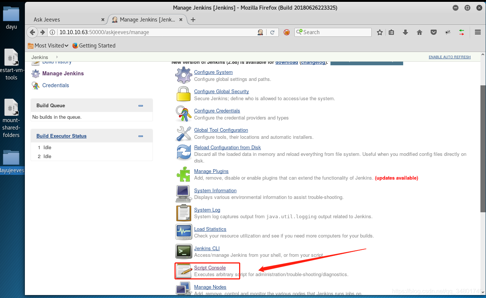Open the System Log link

pos(207,210)
